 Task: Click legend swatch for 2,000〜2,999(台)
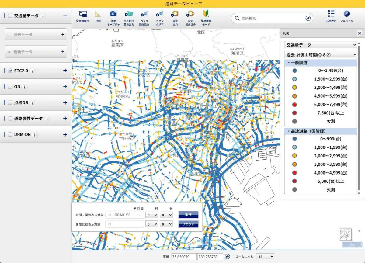(294, 156)
